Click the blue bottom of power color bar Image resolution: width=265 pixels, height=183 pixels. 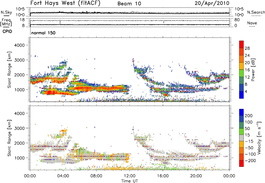point(241,95)
